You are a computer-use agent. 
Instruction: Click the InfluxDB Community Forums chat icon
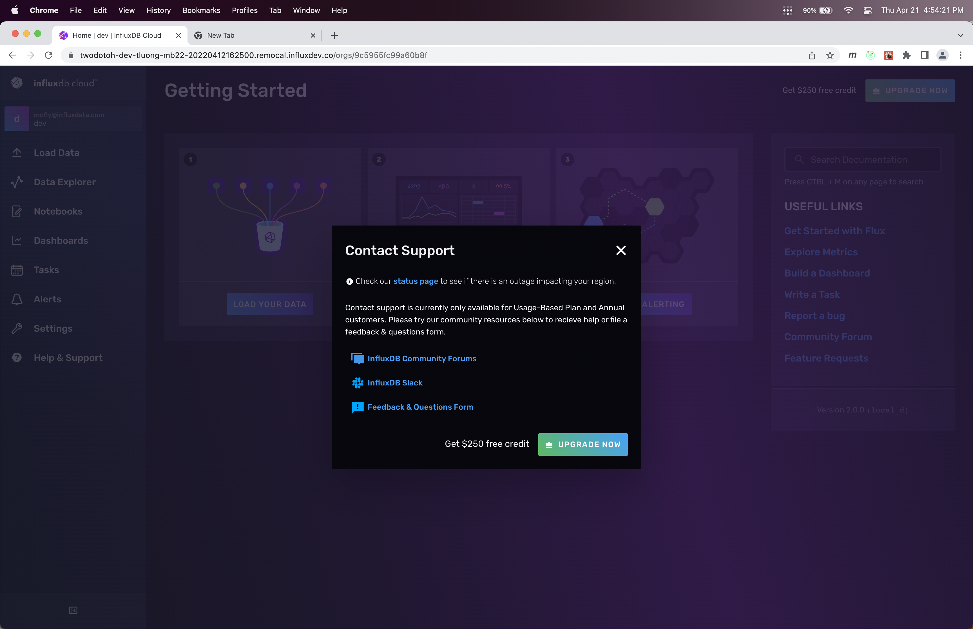pos(358,359)
